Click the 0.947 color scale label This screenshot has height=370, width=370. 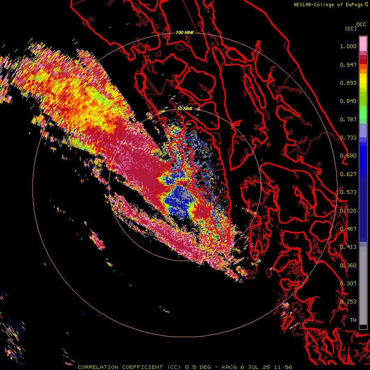[348, 65]
